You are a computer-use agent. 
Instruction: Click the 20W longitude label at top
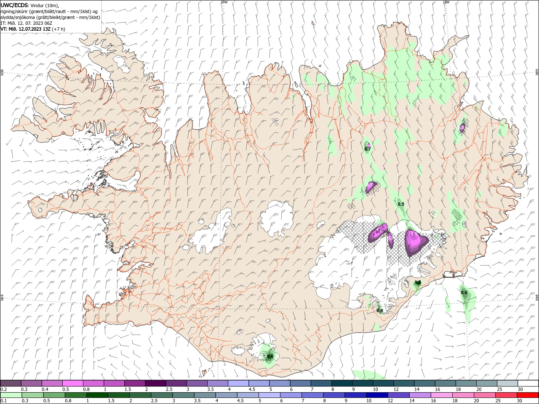pos(224,2)
